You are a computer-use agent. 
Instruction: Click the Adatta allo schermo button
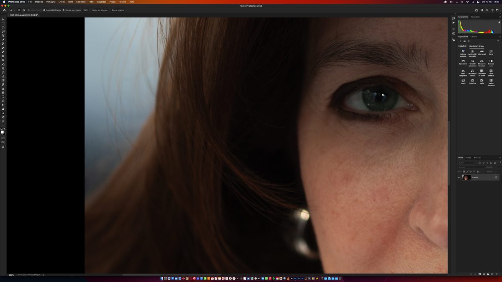tap(100, 10)
